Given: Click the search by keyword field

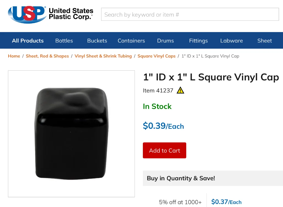Looking at the screenshot, I should [190, 14].
